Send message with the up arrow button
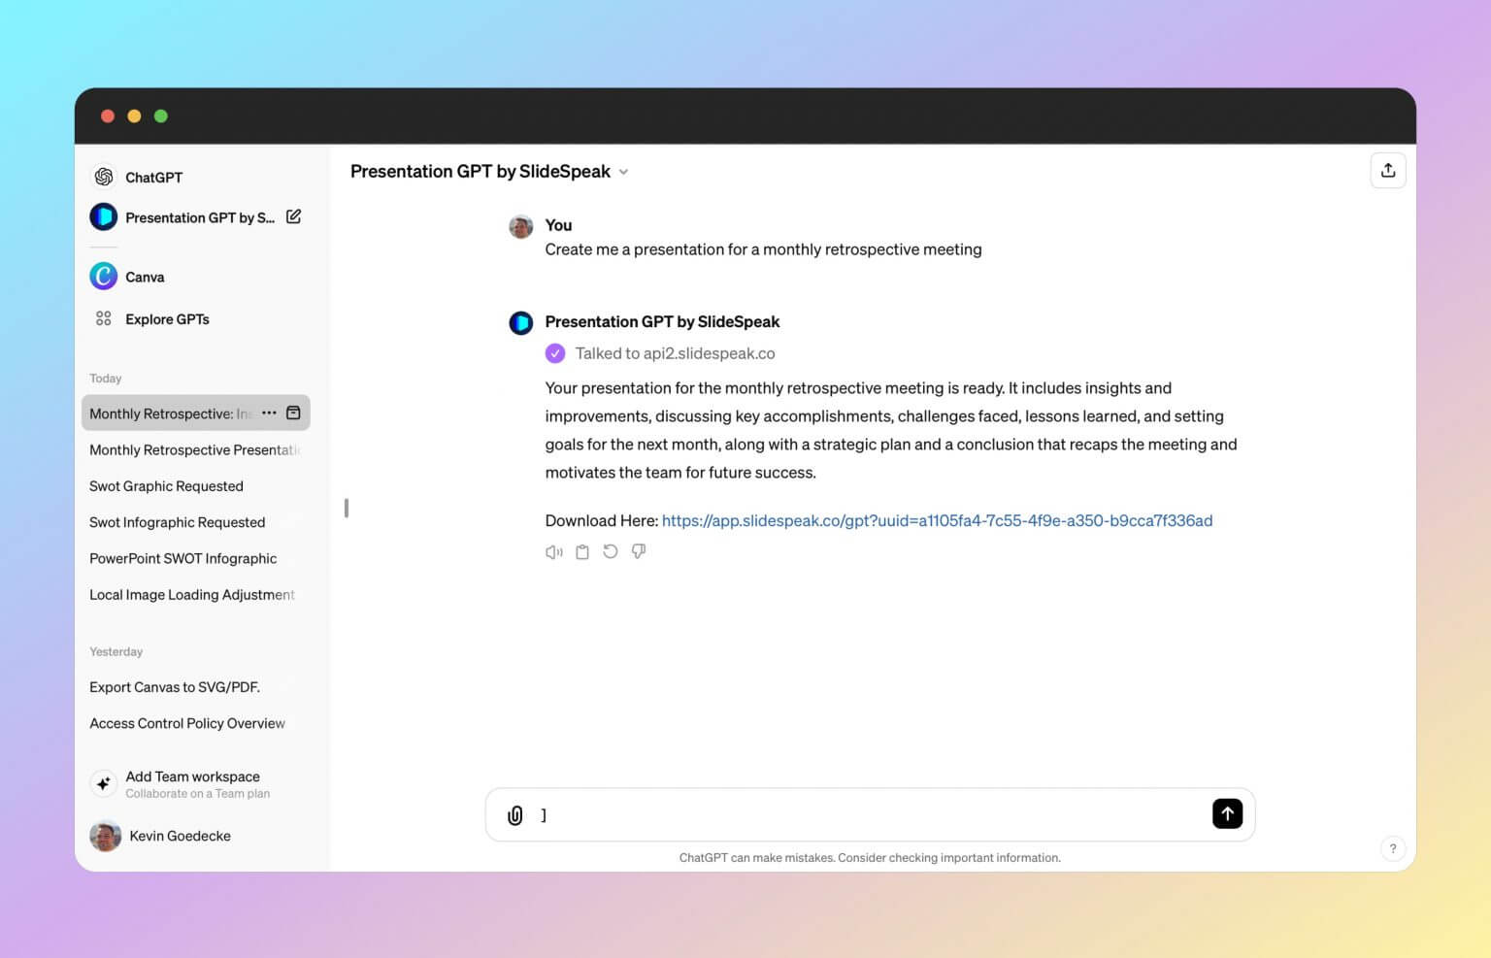The image size is (1491, 958). pyautogui.click(x=1227, y=813)
